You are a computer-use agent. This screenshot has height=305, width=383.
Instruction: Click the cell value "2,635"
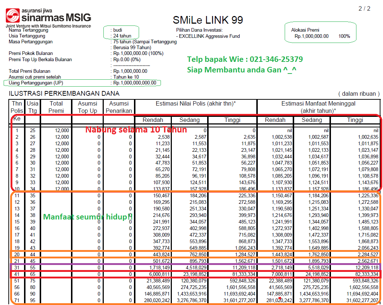point(249,137)
